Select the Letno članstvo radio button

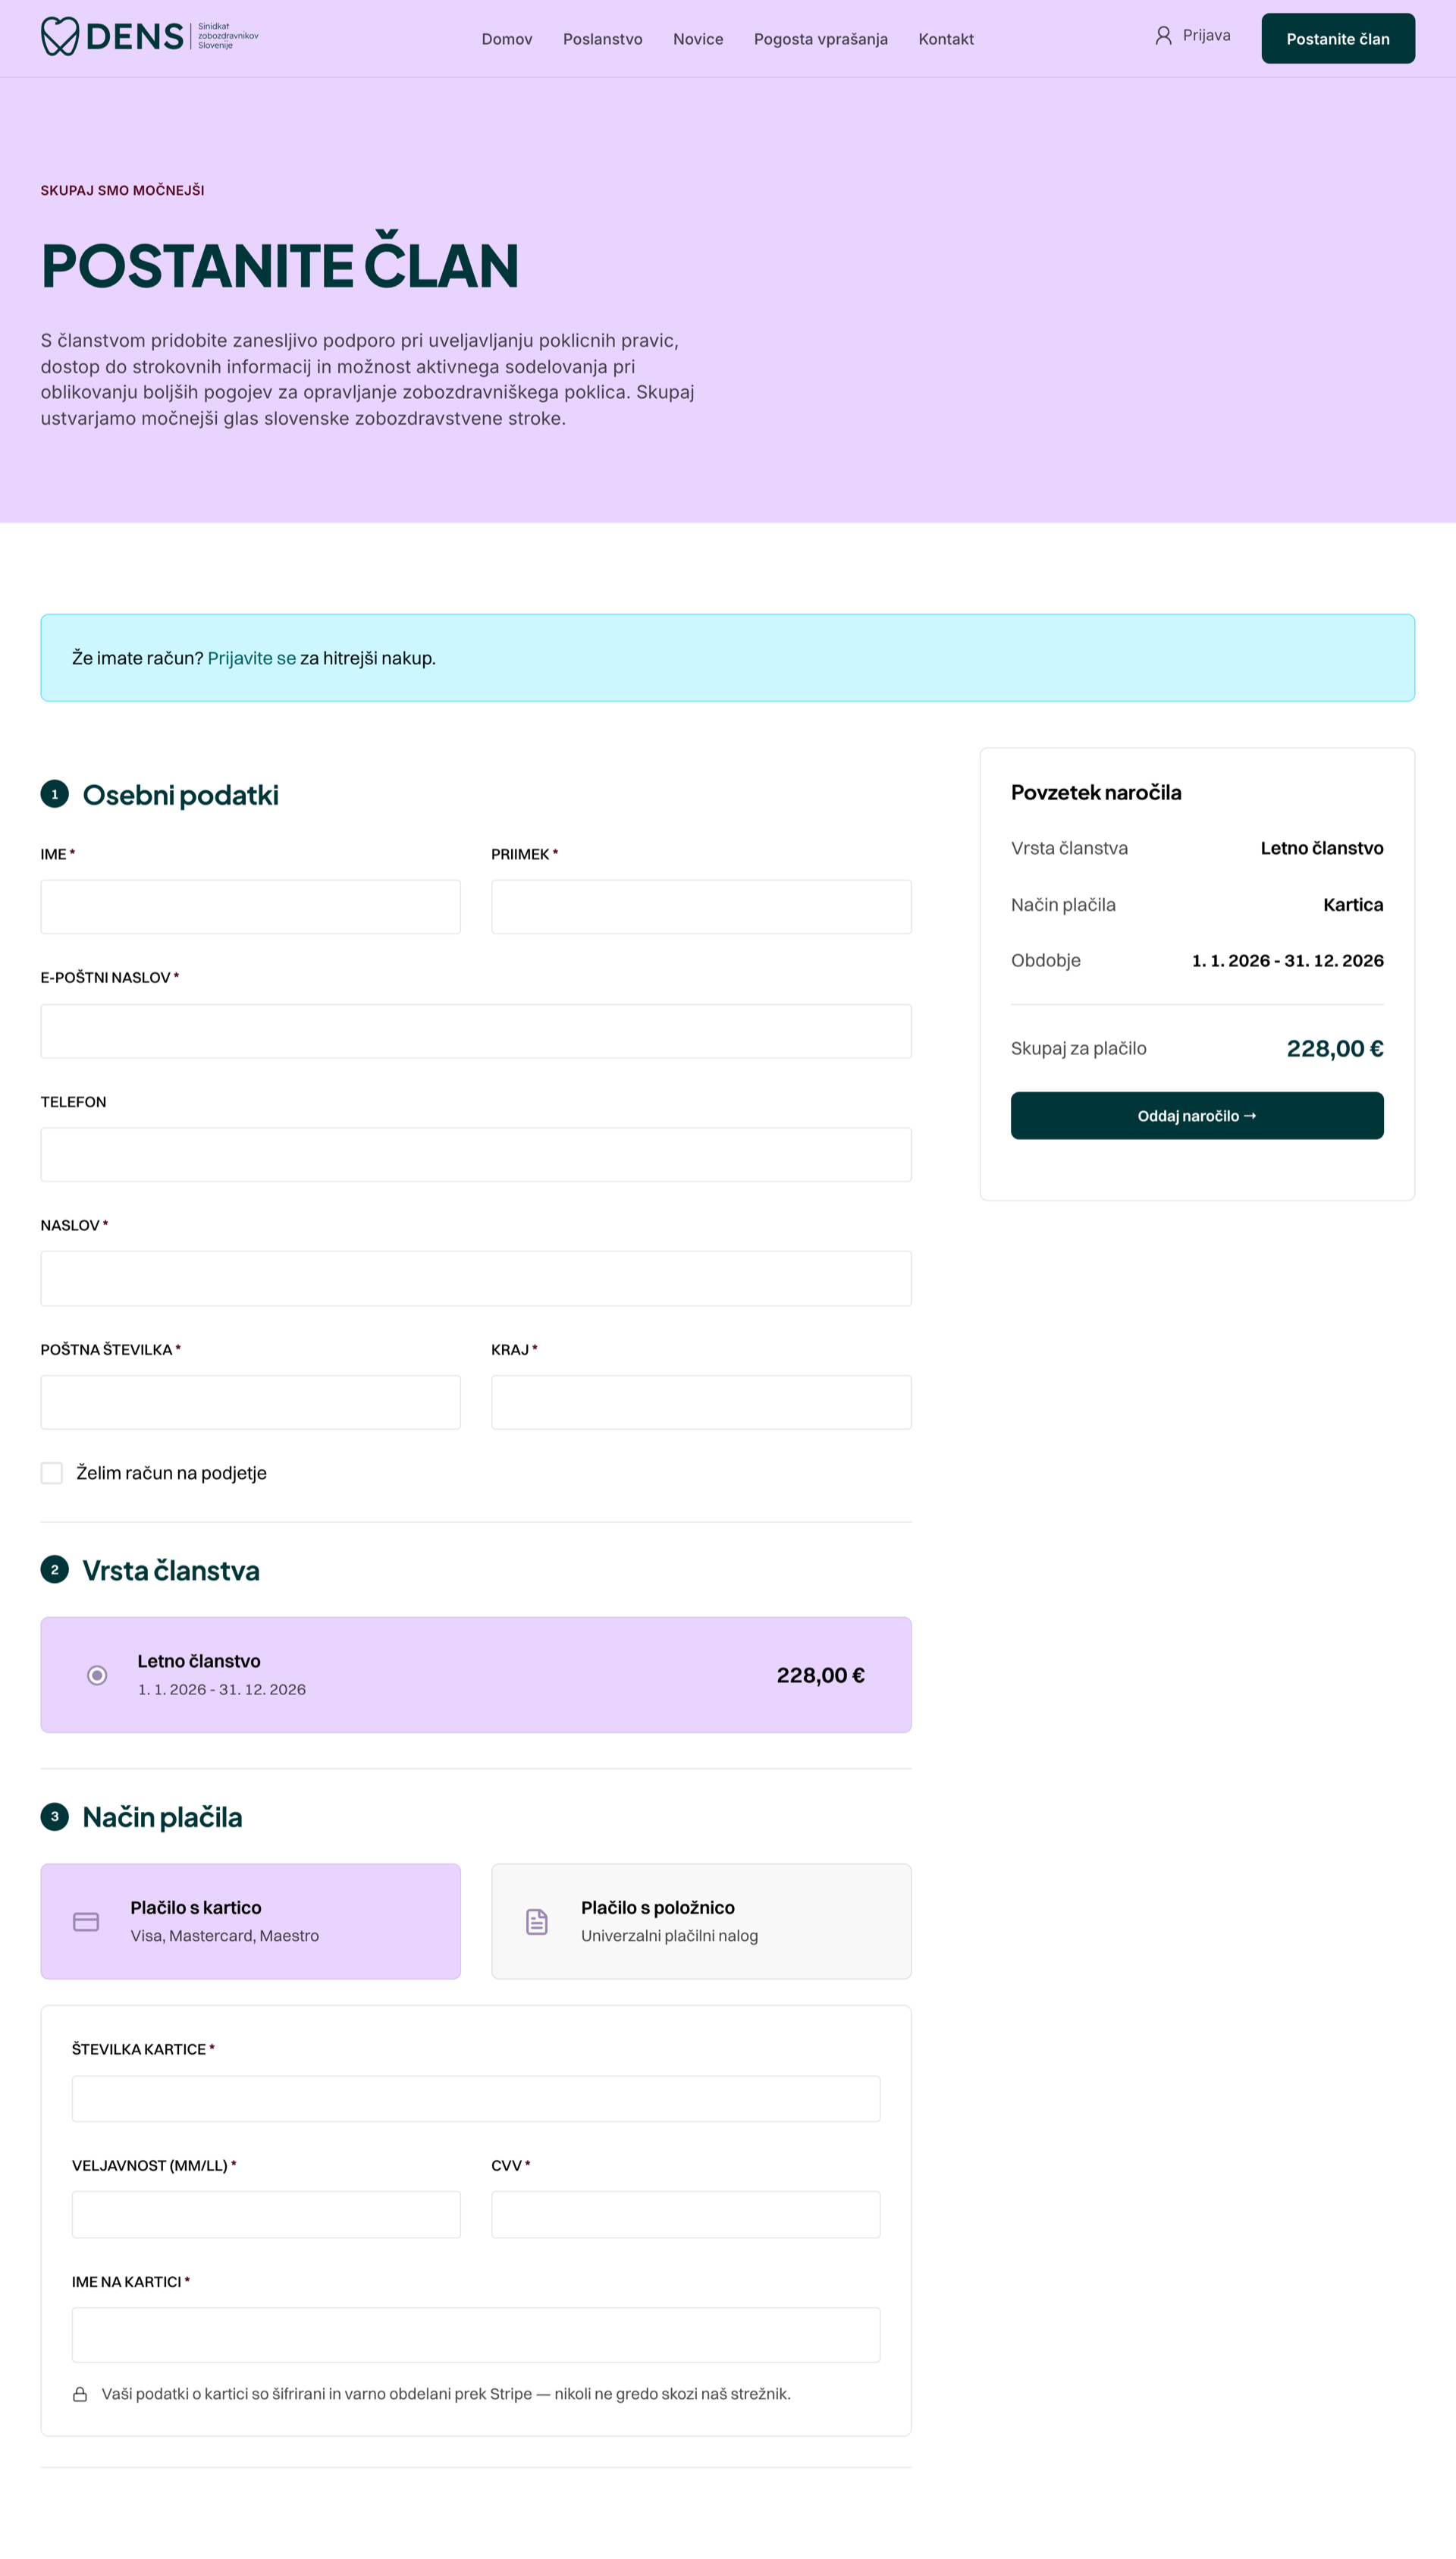[x=97, y=1674]
